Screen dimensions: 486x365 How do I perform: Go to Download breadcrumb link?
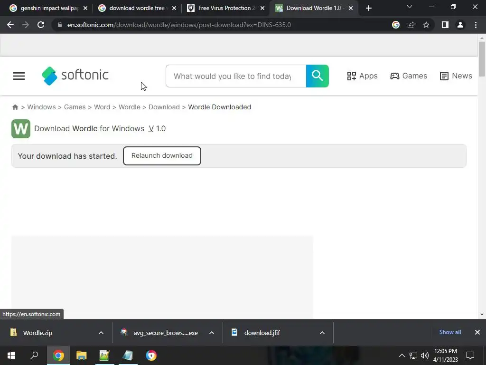click(x=164, y=107)
